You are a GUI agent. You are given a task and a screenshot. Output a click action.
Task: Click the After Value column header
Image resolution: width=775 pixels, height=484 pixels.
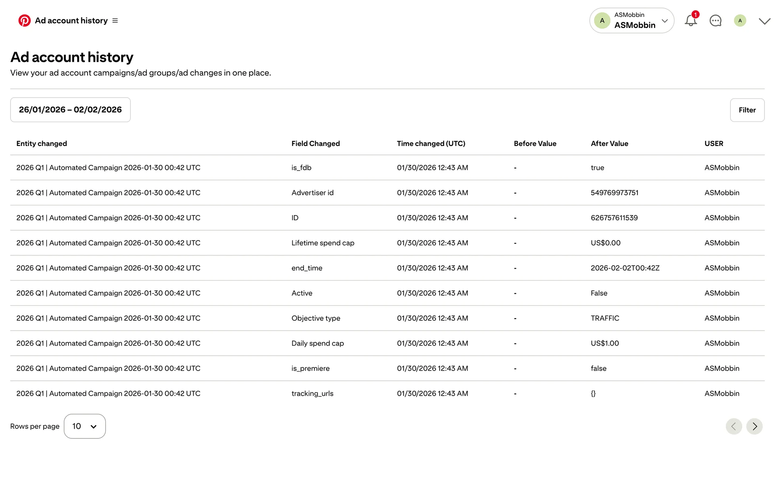tap(609, 144)
